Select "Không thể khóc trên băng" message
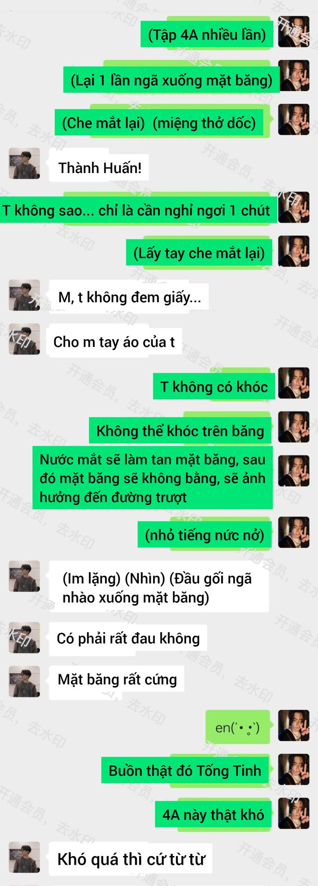The height and width of the screenshot is (886, 318). (180, 430)
